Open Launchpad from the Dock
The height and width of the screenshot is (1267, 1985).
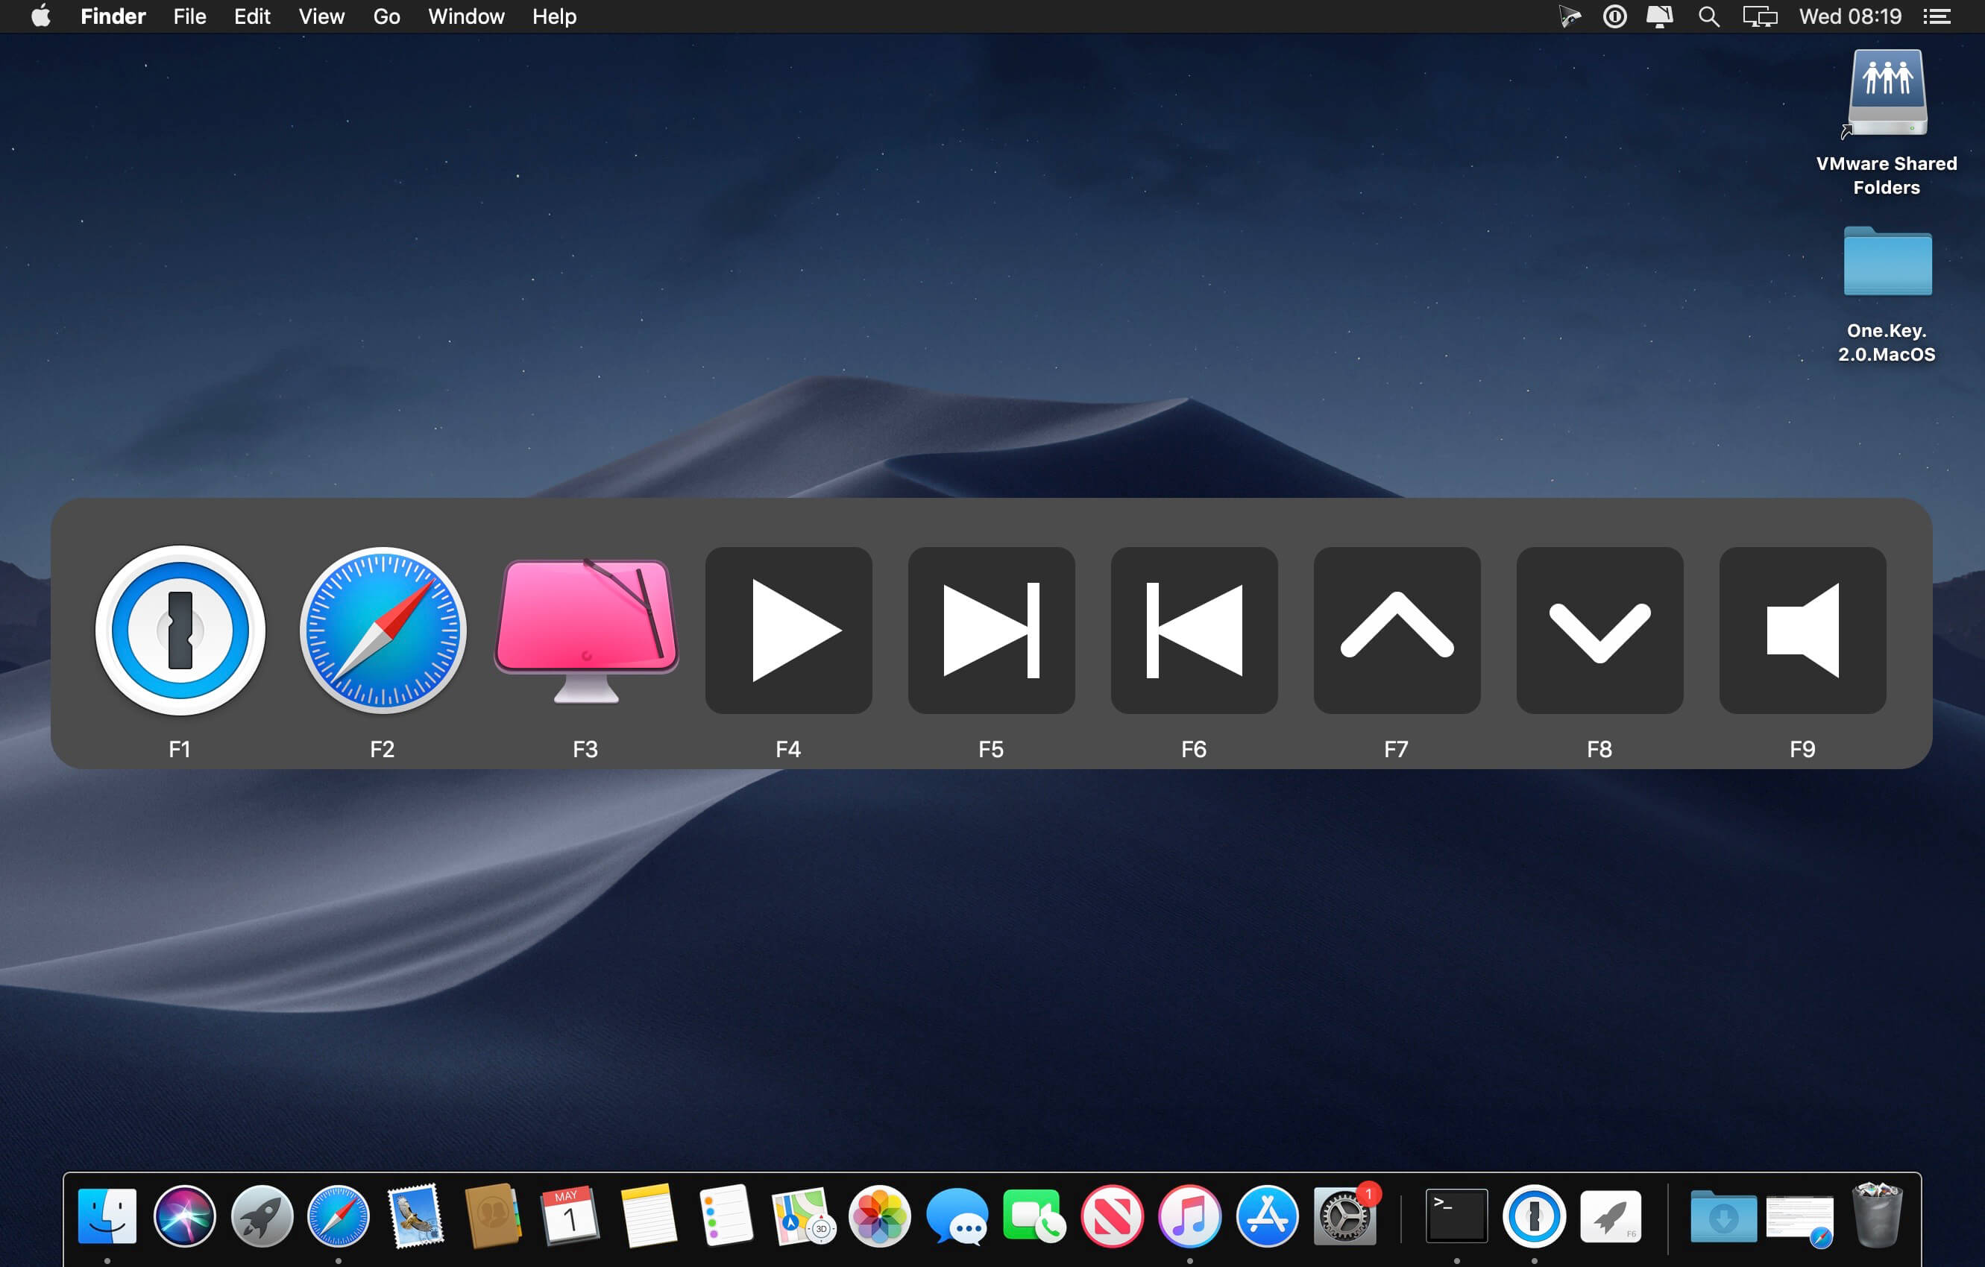262,1215
